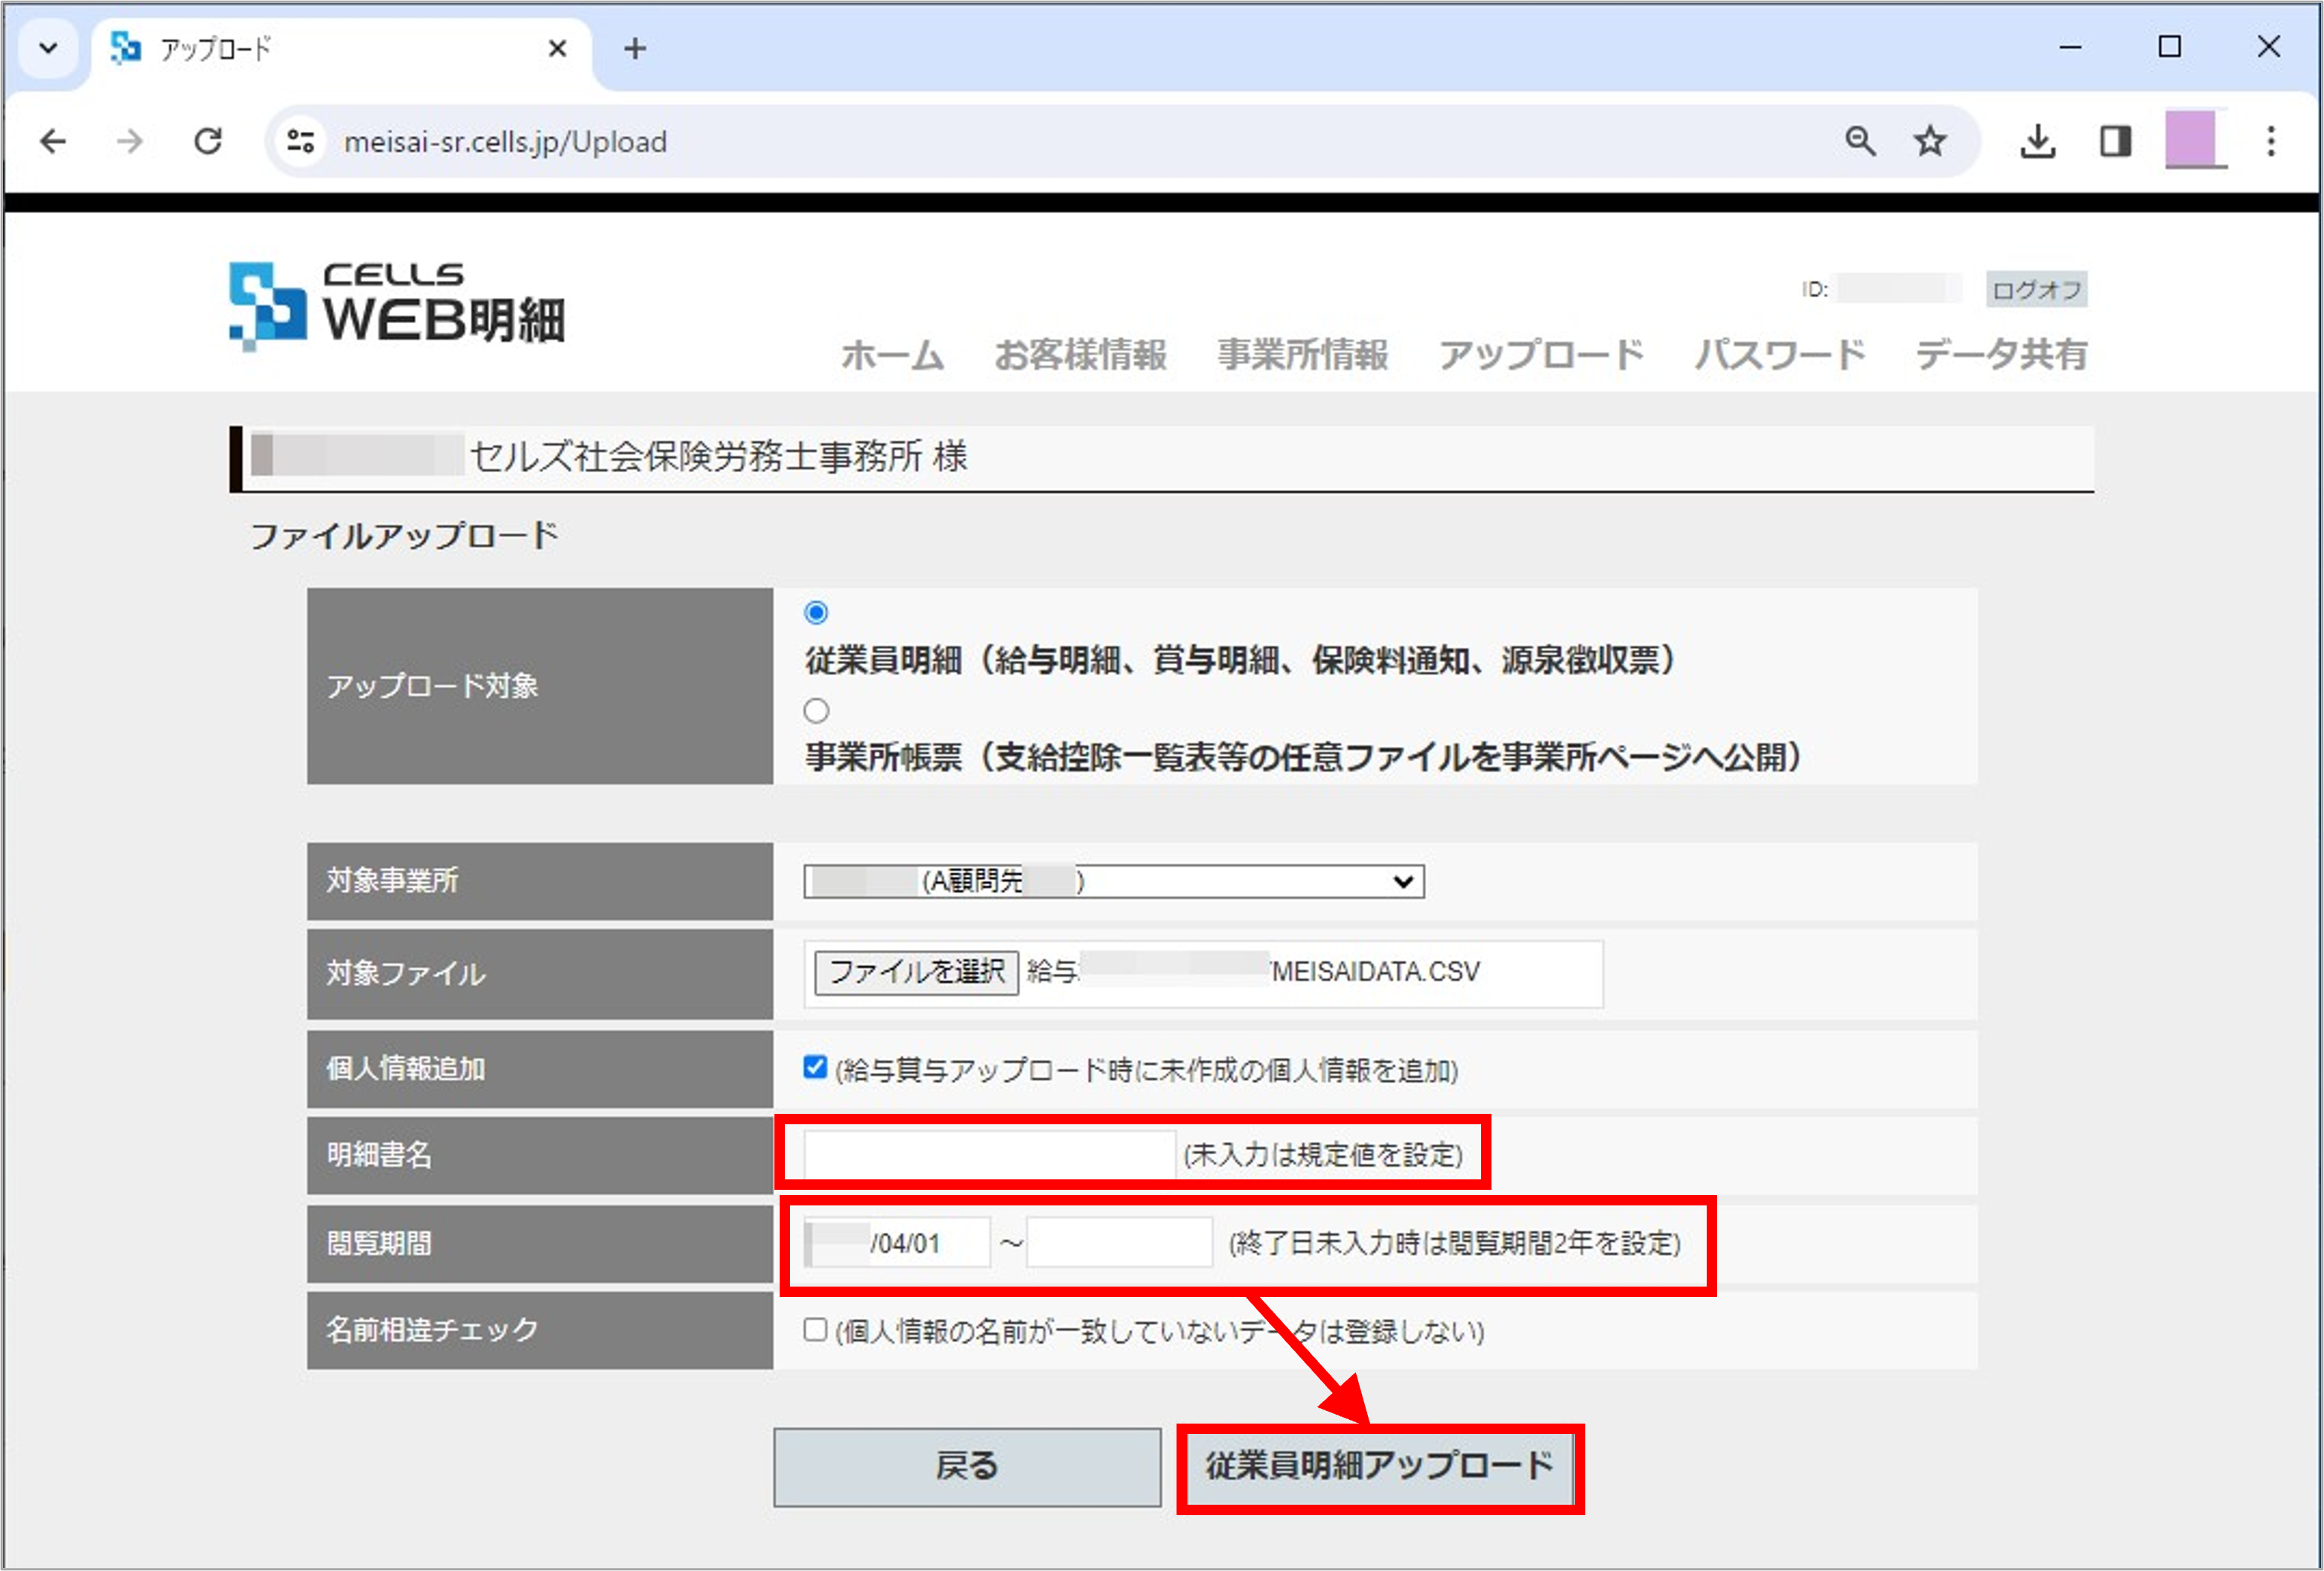Viewport: 2324px width, 1571px height.
Task: Open the browser side panel icon
Action: [x=2114, y=141]
